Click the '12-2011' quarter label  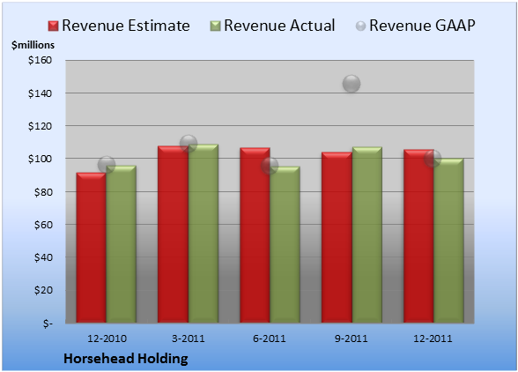tap(433, 339)
